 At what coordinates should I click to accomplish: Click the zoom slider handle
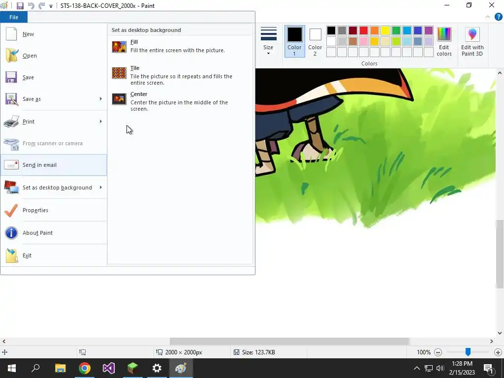click(x=468, y=352)
